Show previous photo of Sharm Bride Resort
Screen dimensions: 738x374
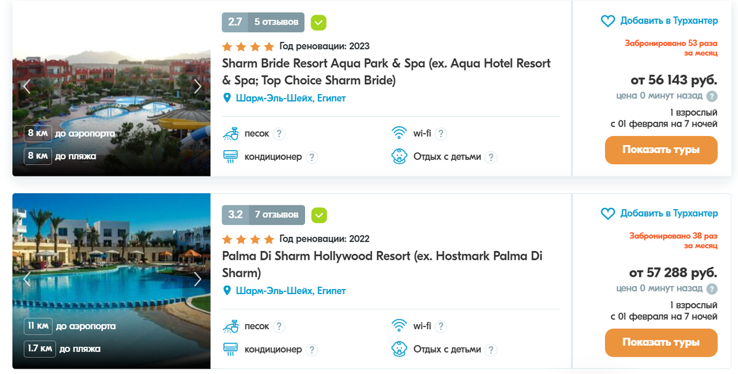pos(26,87)
